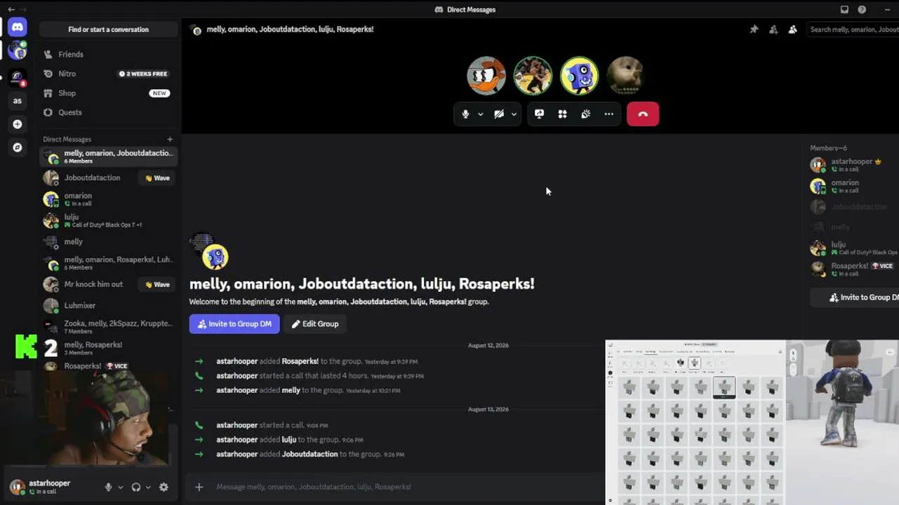Select astarhooper in the members list
899x505 pixels.
point(854,165)
